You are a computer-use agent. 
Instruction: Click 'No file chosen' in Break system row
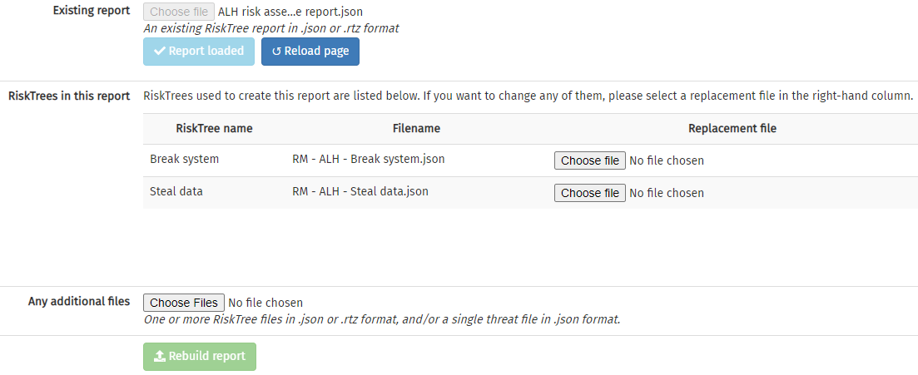[667, 160]
